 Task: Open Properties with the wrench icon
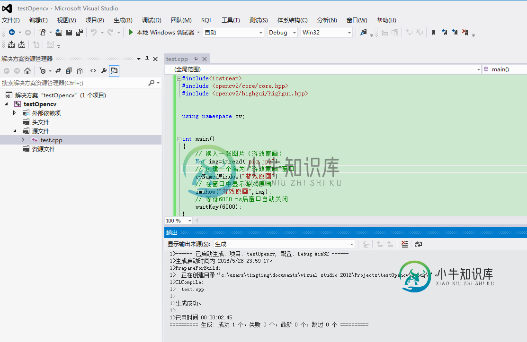point(104,71)
